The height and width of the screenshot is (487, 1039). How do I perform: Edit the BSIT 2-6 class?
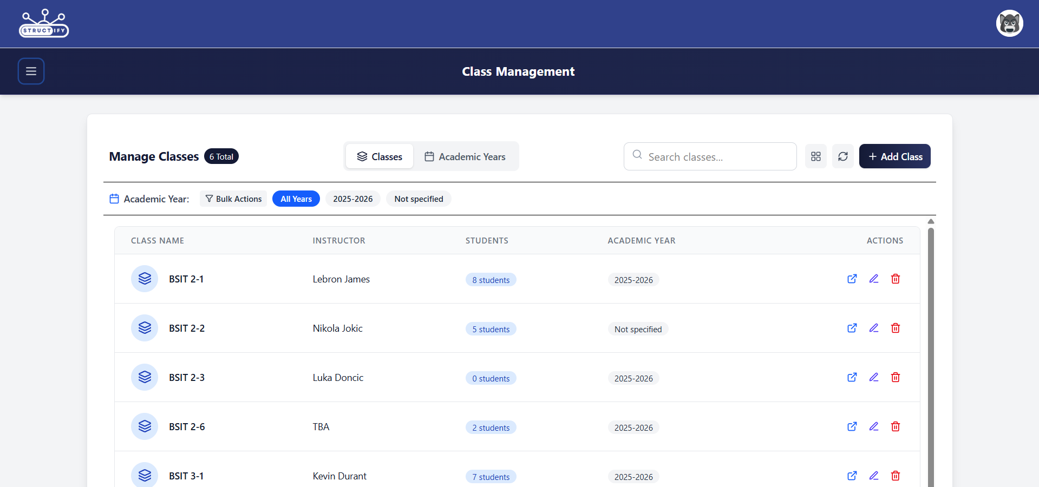[x=873, y=426]
